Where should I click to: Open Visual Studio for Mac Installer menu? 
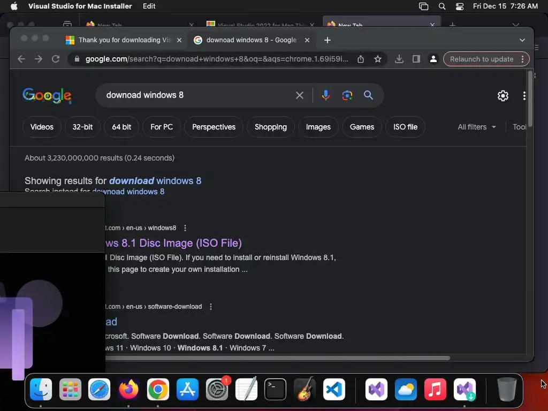(80, 6)
